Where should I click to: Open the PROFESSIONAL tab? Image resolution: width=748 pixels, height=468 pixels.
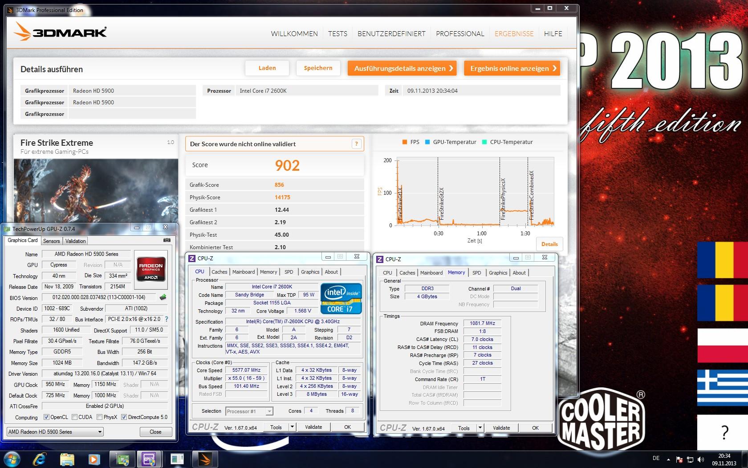[460, 33]
